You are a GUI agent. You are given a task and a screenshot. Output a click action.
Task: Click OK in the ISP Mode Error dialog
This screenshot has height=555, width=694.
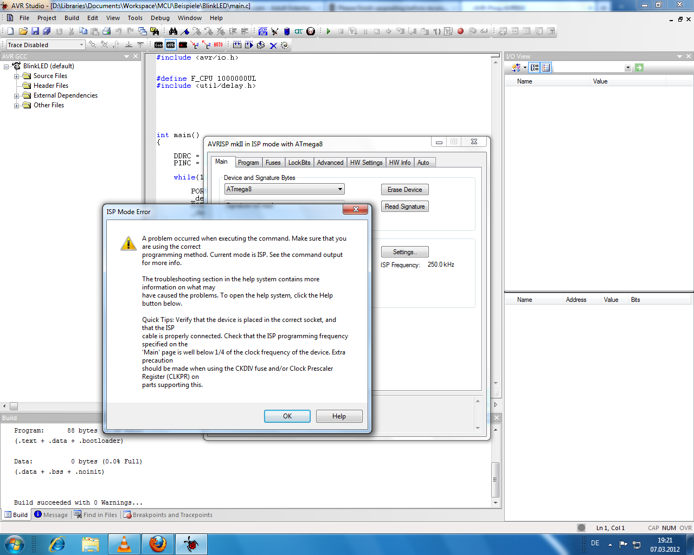287,416
